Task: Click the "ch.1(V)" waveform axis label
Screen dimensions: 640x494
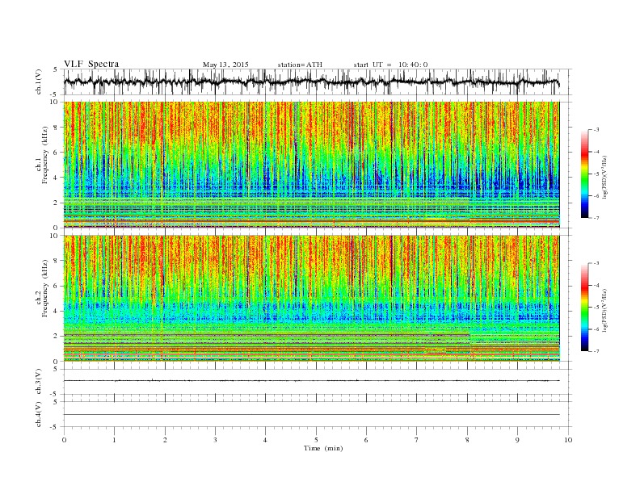Action: click(x=39, y=82)
